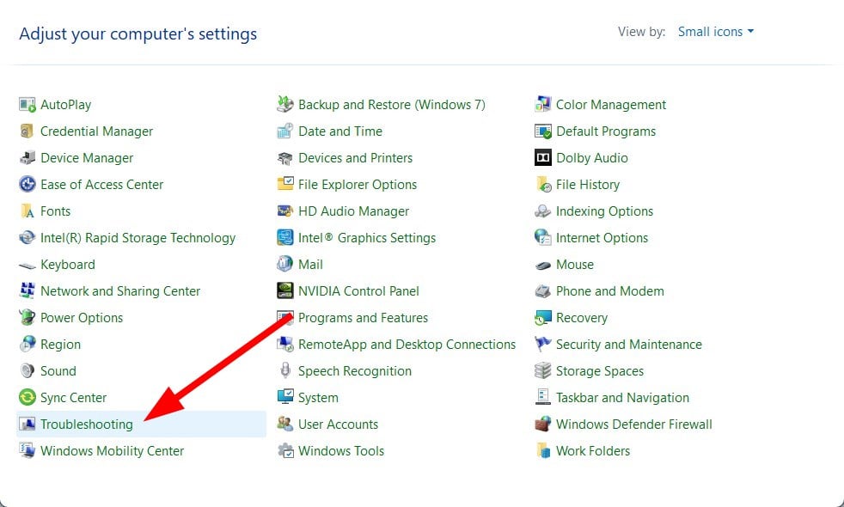844x507 pixels.
Task: Open the Windows Defender Firewall icon
Action: coord(542,425)
